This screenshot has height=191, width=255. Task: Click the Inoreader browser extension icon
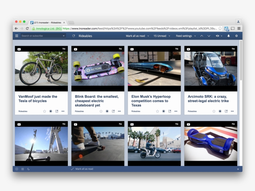point(226,29)
